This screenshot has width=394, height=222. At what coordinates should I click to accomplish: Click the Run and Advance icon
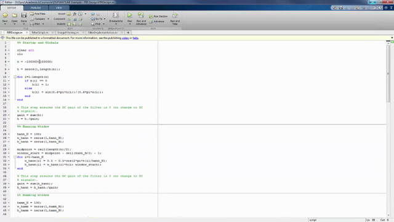coord(141,15)
